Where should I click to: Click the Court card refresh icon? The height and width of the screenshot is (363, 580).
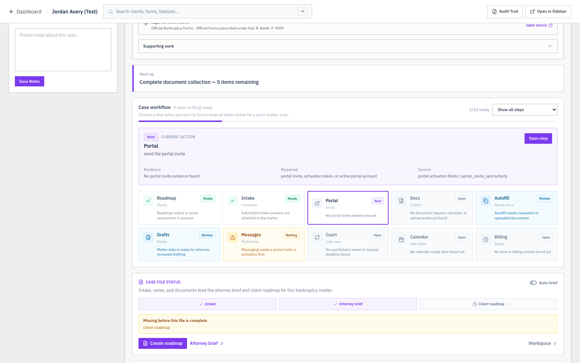click(317, 237)
